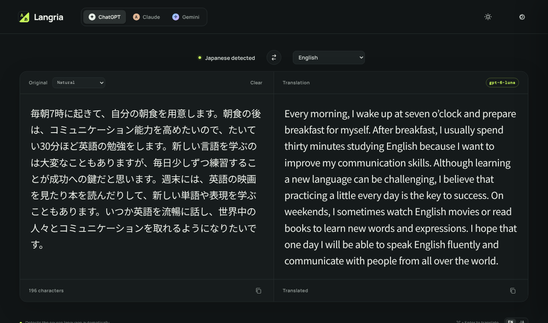Viewport: 548px width, 323px height.
Task: Switch to light theme with the sun icon
Action: click(x=488, y=17)
